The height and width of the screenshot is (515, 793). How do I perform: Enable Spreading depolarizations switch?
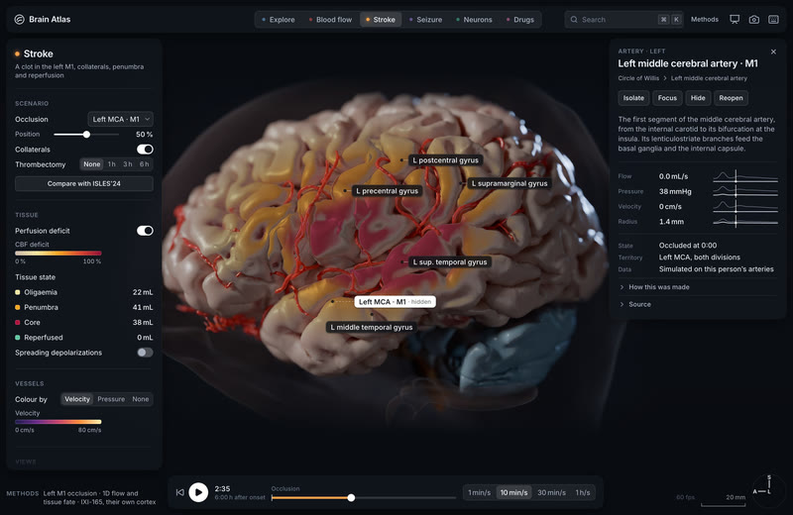(x=145, y=353)
